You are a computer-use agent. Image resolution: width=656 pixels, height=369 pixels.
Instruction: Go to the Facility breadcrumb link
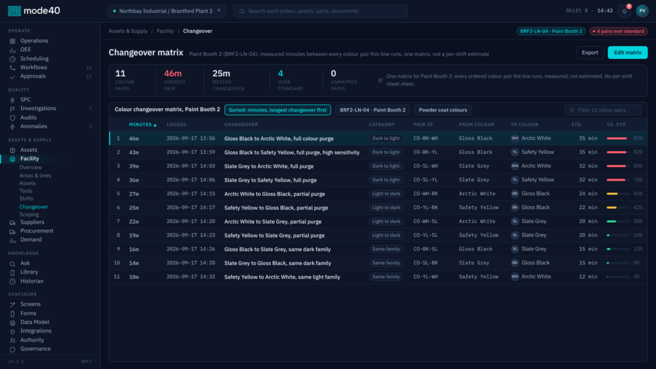pos(165,31)
